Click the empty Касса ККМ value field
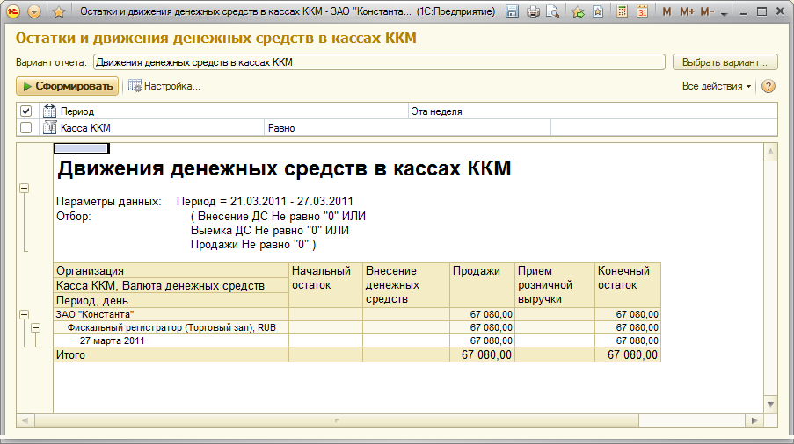 tap(664, 128)
